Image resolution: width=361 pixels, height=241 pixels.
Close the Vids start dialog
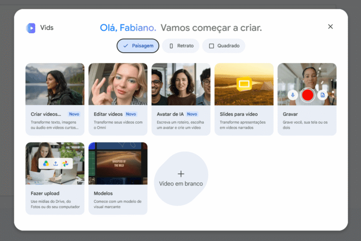[x=330, y=26]
